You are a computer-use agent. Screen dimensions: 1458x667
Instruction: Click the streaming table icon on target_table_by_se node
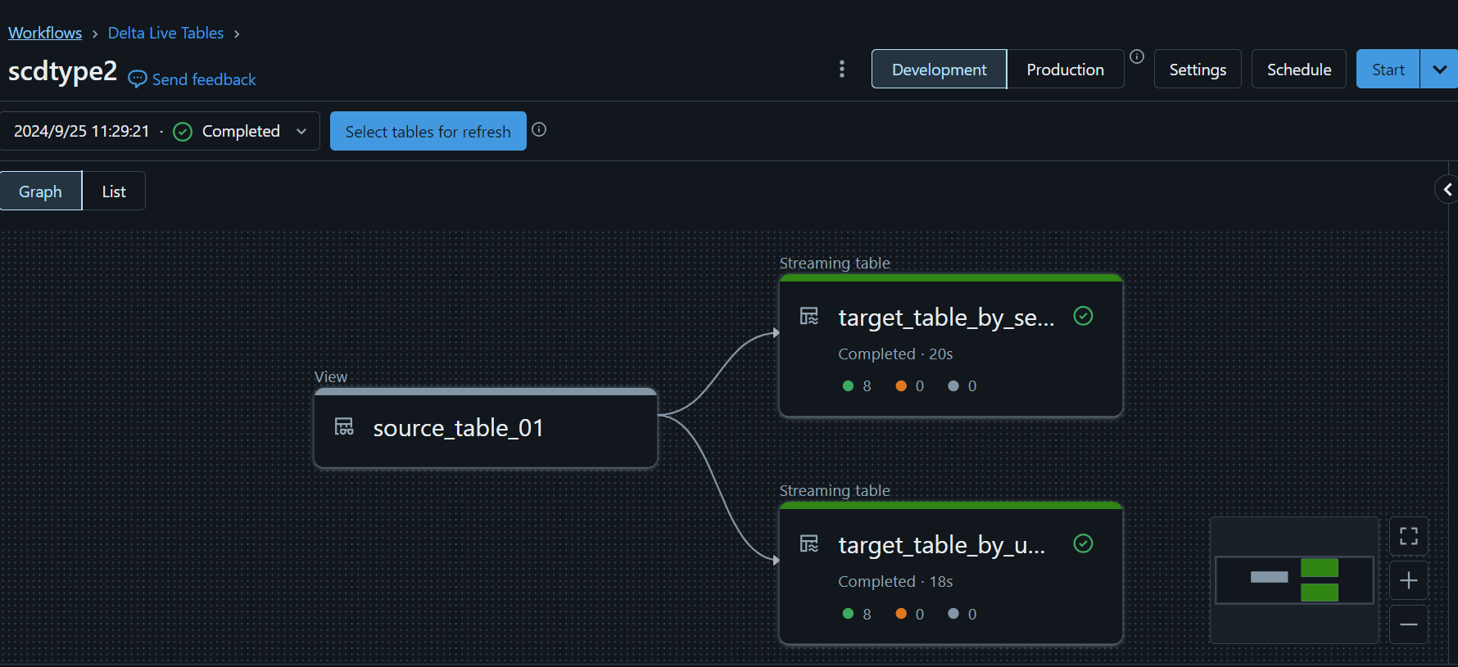tap(809, 316)
